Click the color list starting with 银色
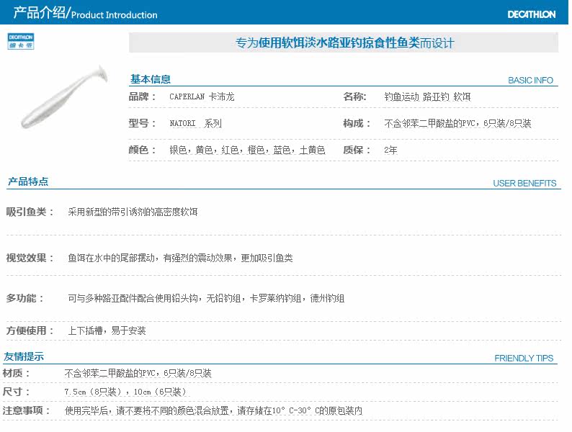This screenshot has height=432, width=572. 247,150
